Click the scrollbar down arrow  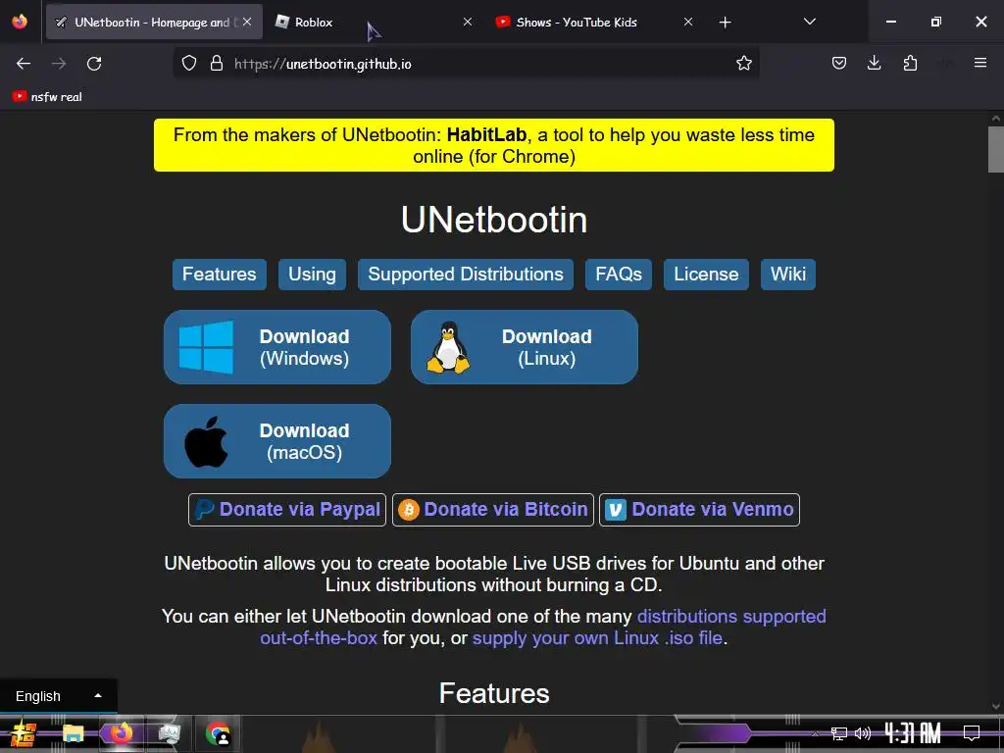pyautogui.click(x=996, y=706)
